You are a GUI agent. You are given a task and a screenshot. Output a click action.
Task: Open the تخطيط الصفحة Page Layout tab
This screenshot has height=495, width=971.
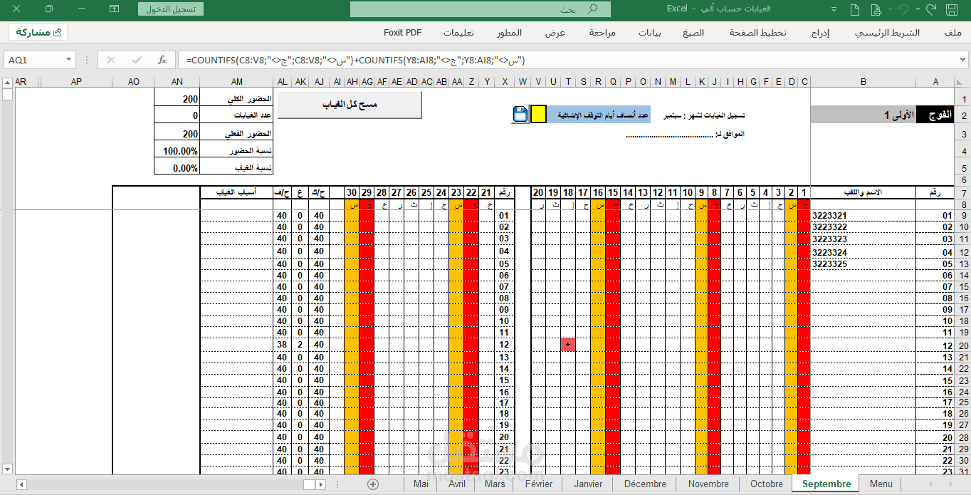(758, 33)
